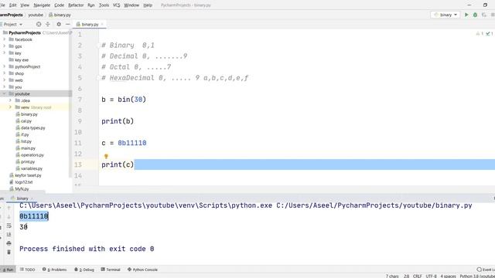Collapse the youtube folder
The height and width of the screenshot is (278, 495).
coord(5,93)
